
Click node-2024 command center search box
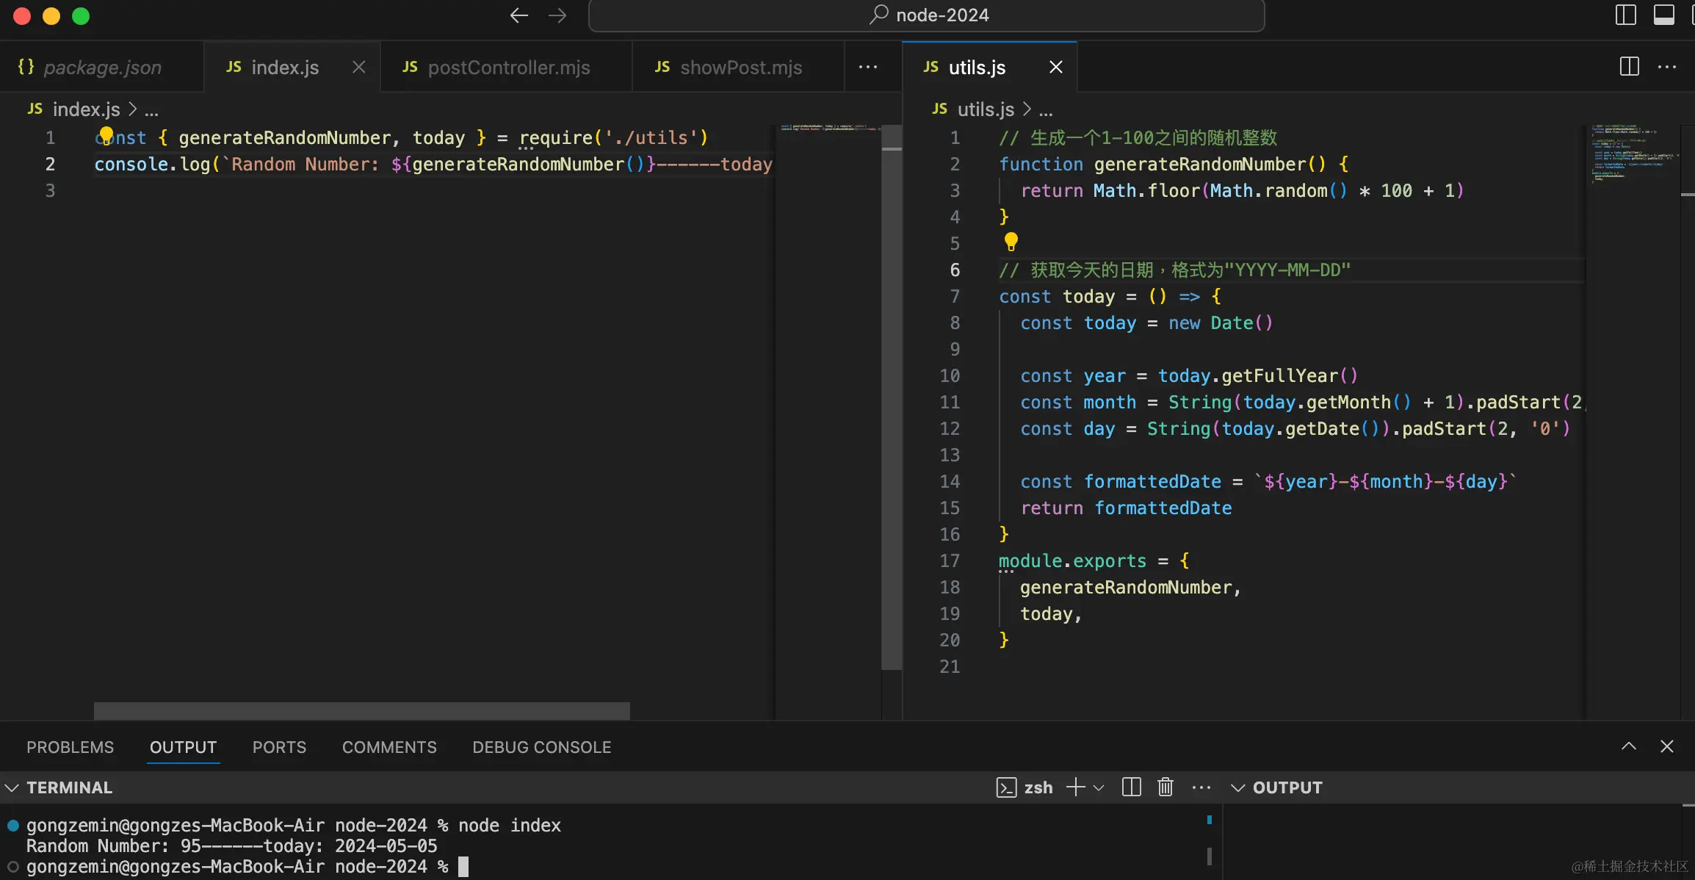tap(926, 15)
